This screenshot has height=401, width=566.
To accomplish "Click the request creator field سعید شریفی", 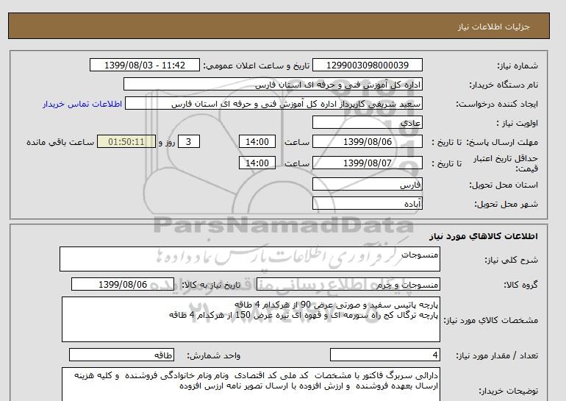I will click(x=273, y=103).
